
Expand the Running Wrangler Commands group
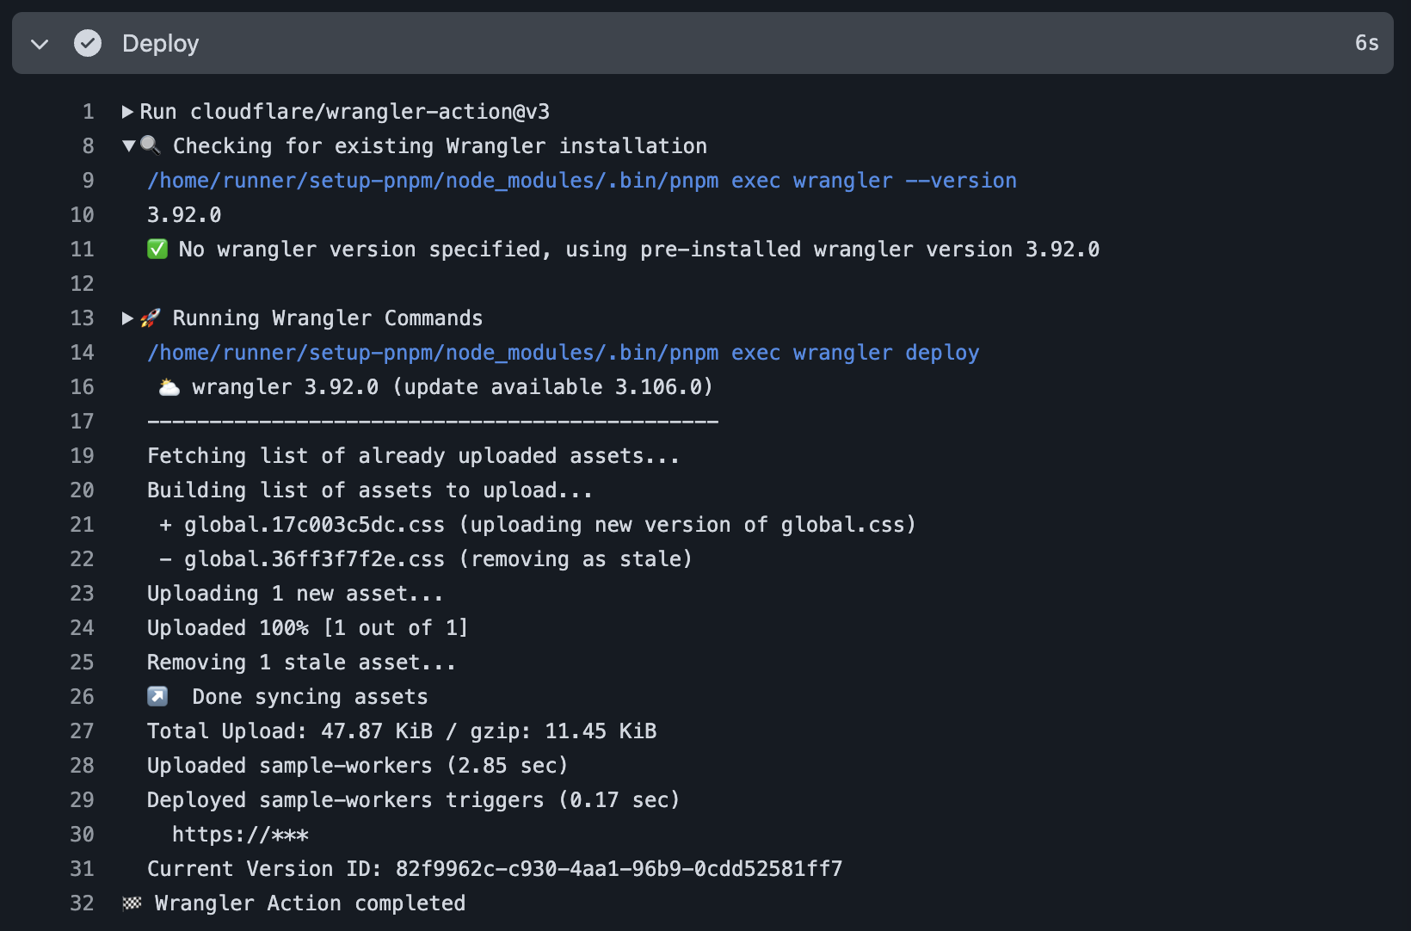(127, 318)
